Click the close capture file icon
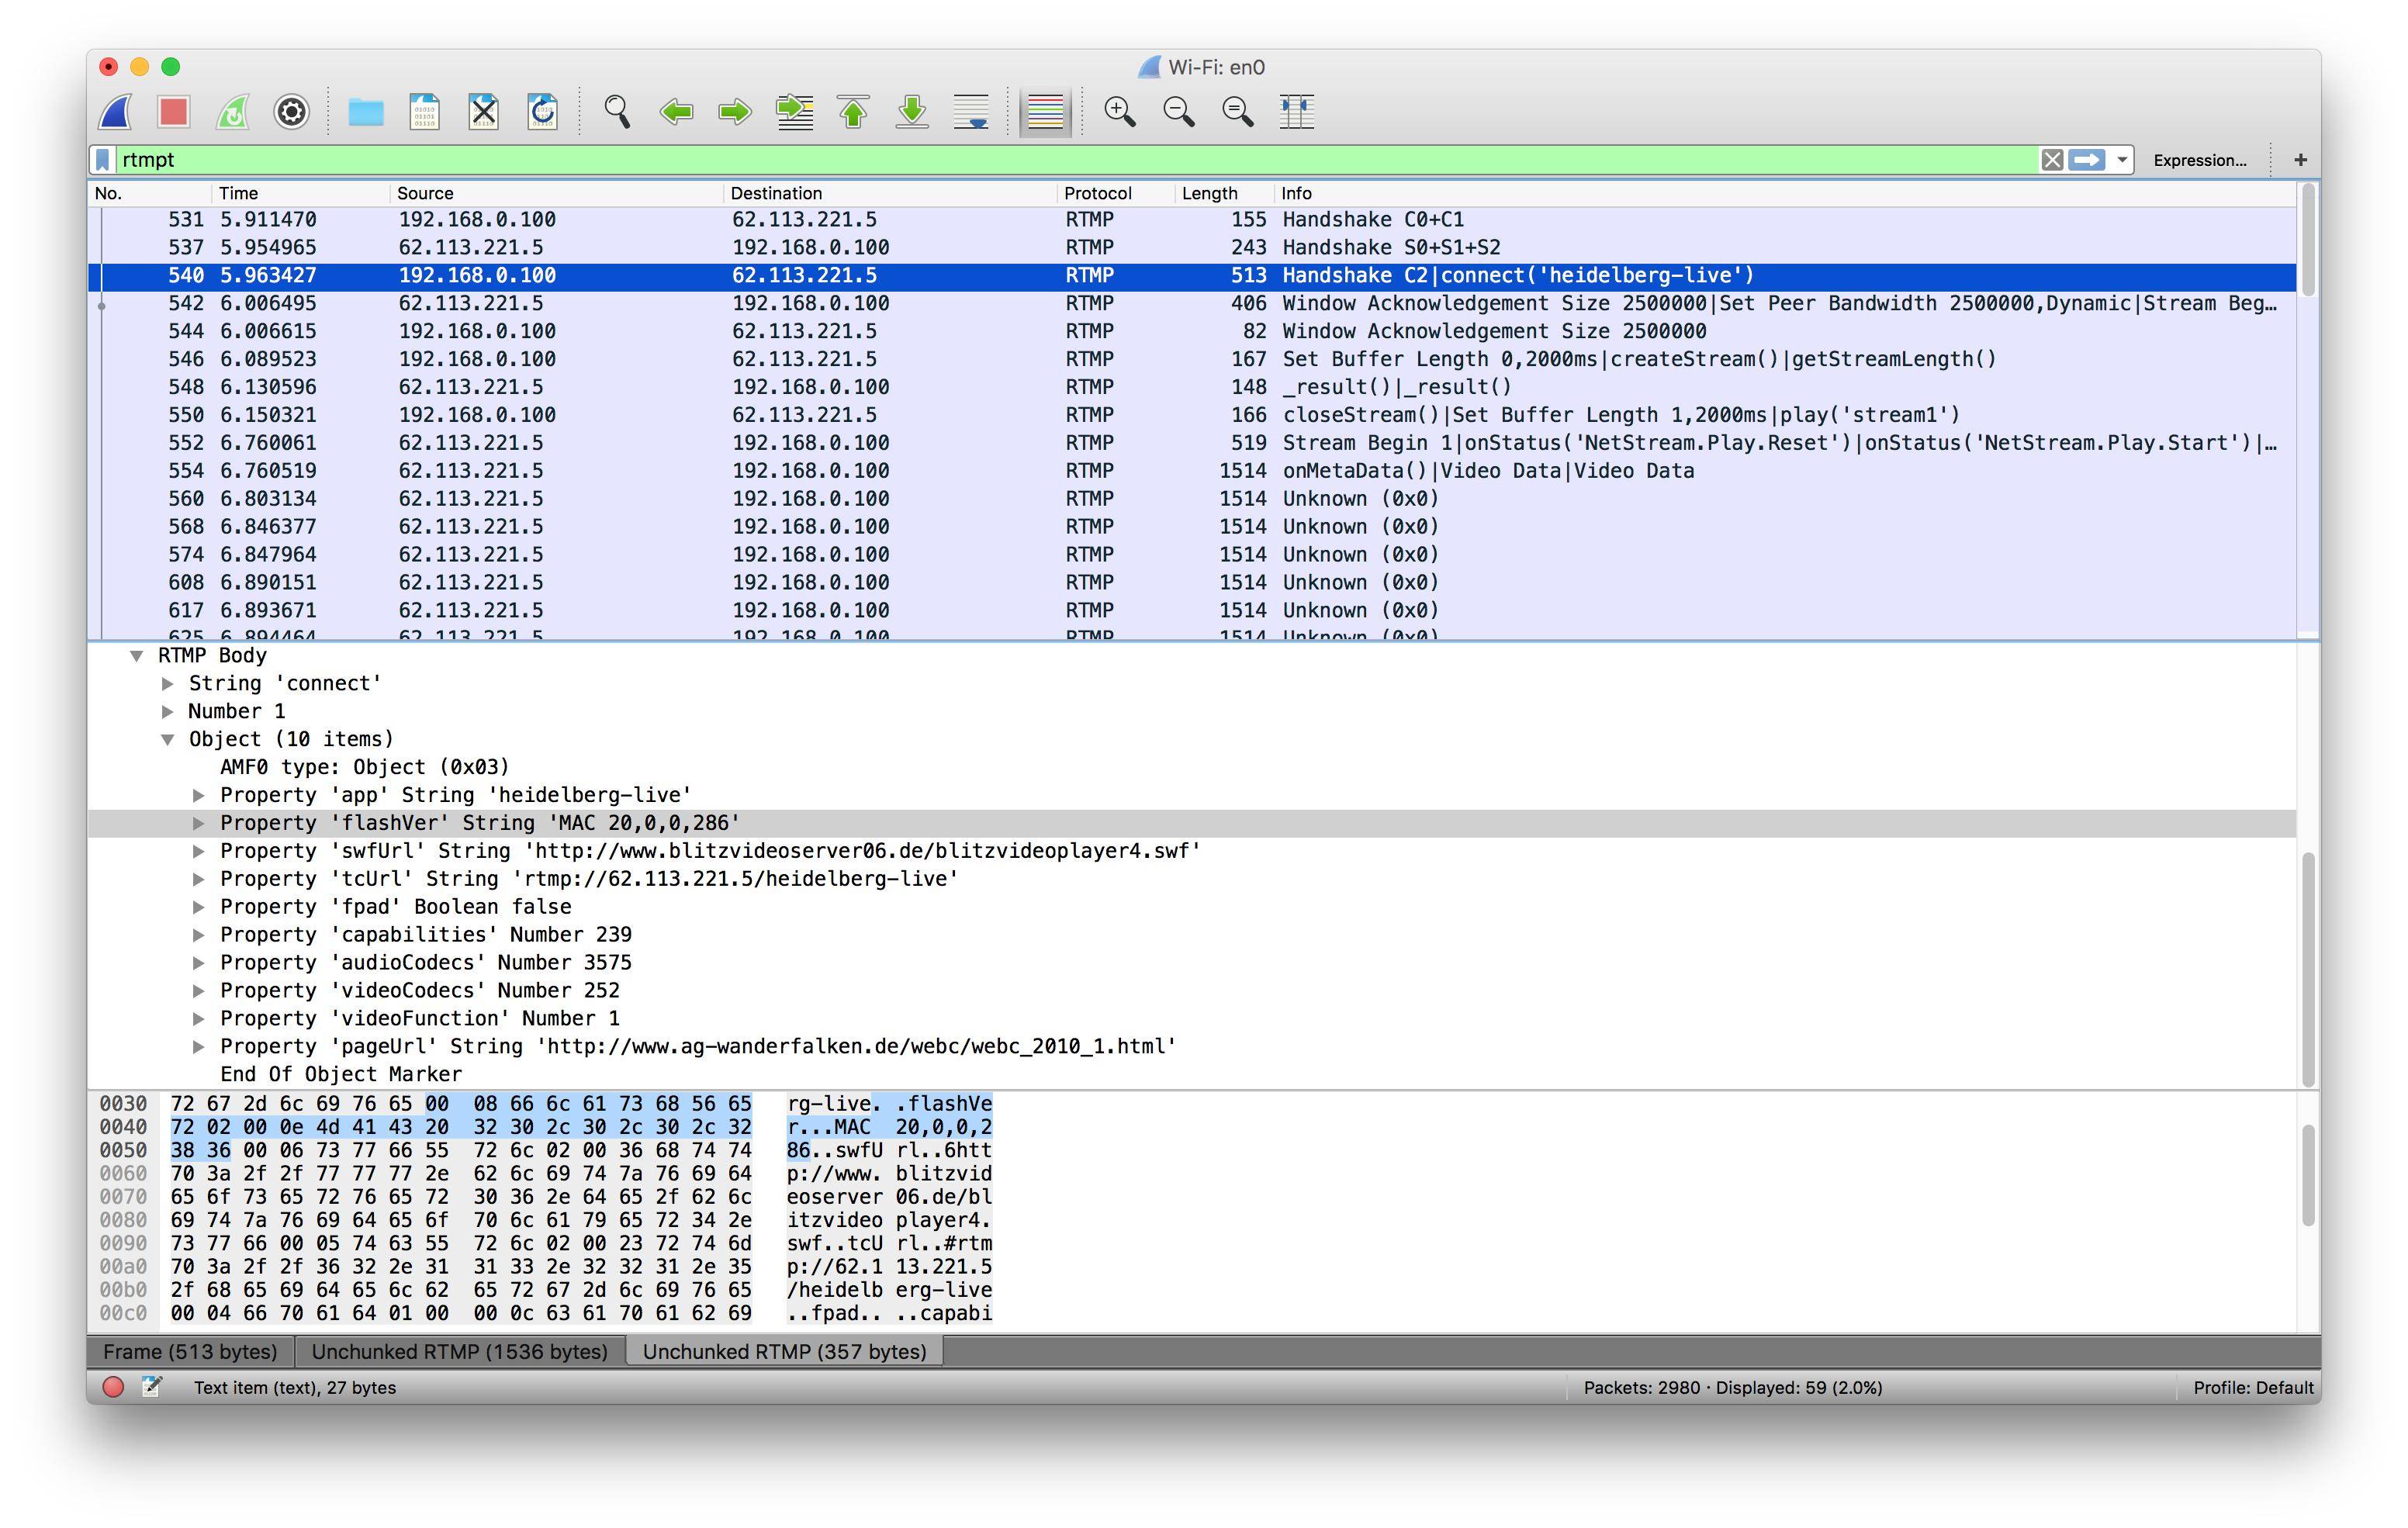The height and width of the screenshot is (1528, 2408). (x=484, y=111)
